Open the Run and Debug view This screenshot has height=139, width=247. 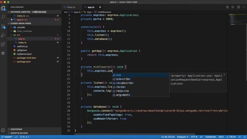click(x=3, y=35)
